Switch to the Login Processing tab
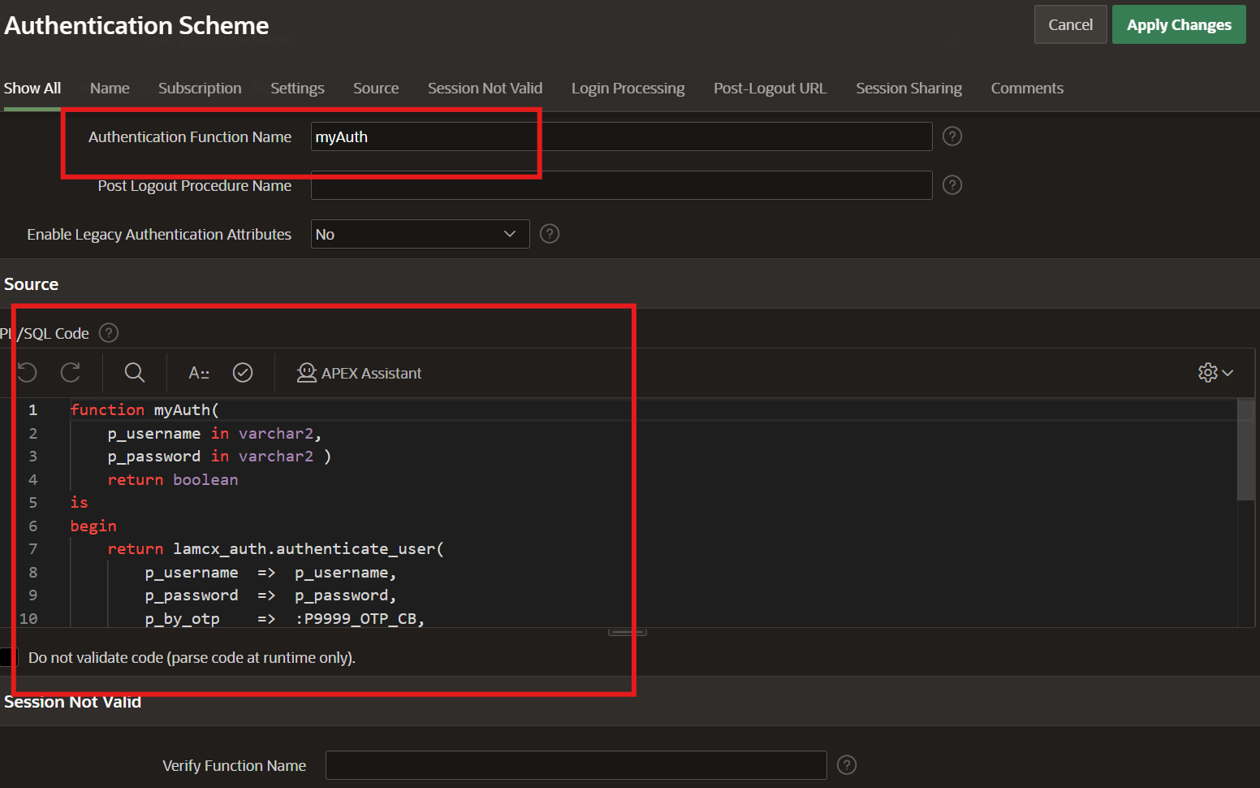1260x788 pixels. tap(628, 89)
